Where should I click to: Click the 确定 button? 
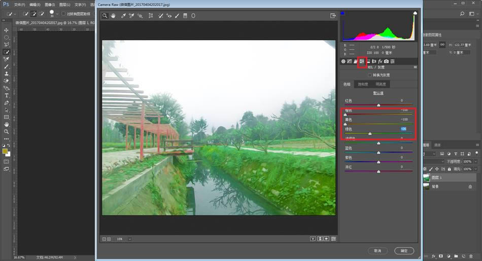tap(404, 250)
